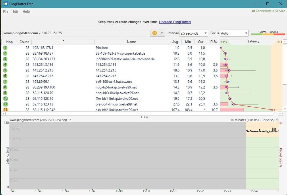The width and height of the screenshot is (287, 195).
Task: Click the PL% value 10,7 for hop 12
Action: (x=215, y=110)
